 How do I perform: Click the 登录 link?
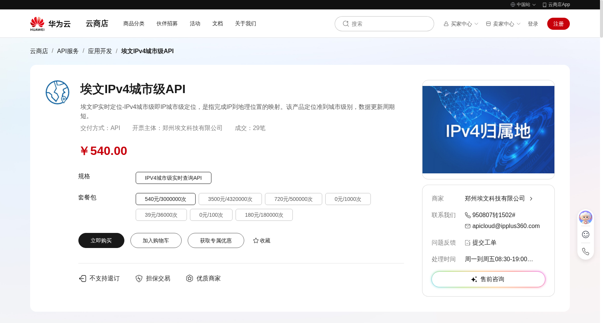coord(533,24)
